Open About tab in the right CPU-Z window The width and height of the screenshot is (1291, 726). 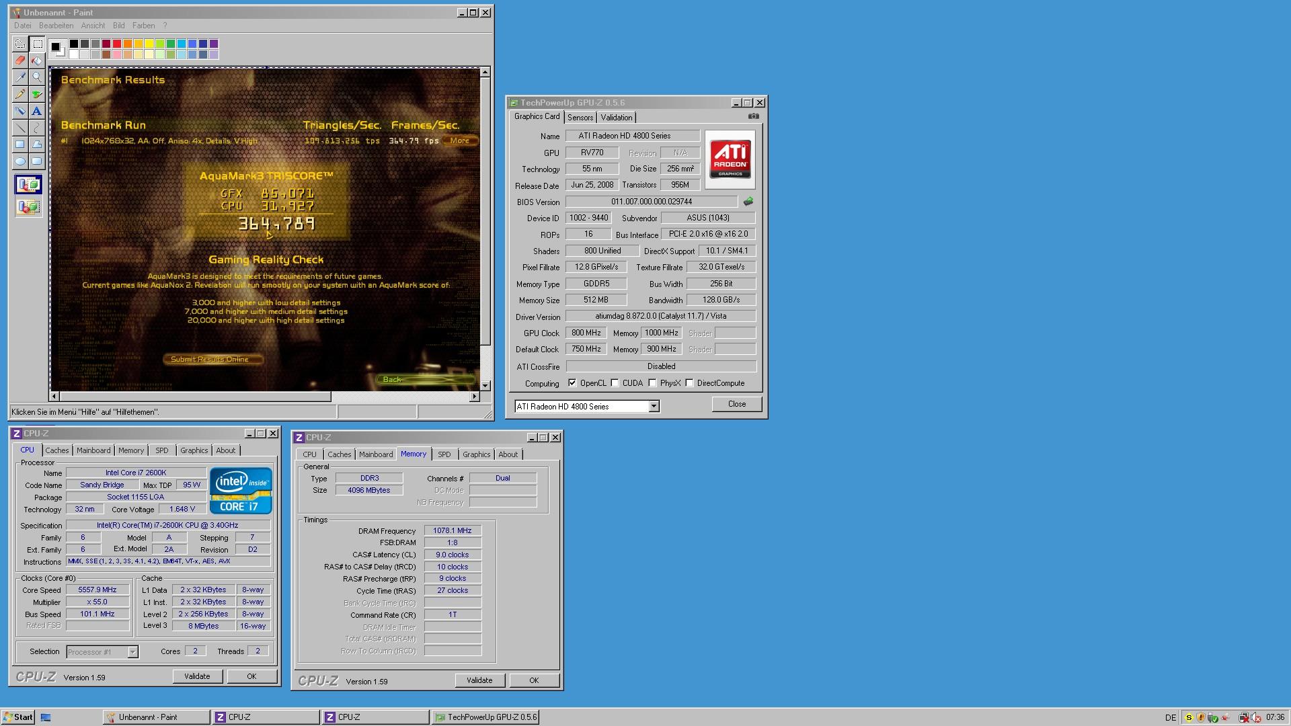(508, 455)
